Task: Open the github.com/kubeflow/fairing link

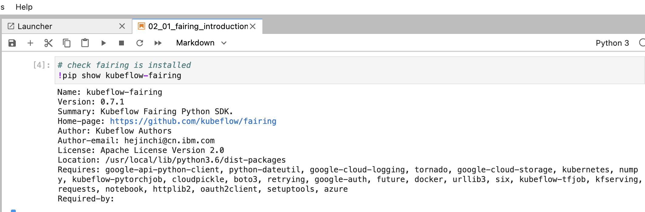Action: point(193,121)
